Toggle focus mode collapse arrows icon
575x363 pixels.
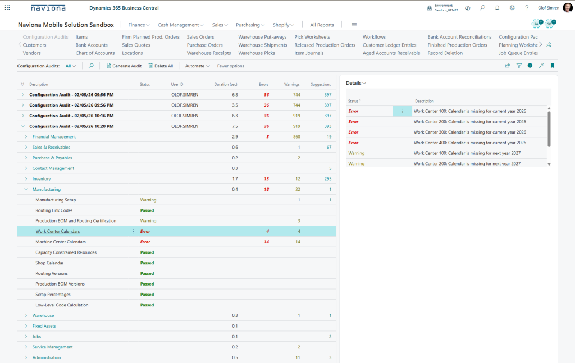541,66
